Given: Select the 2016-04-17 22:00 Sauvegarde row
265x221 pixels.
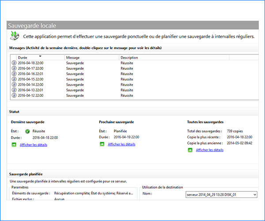Looking at the screenshot, I should [x=75, y=69].
